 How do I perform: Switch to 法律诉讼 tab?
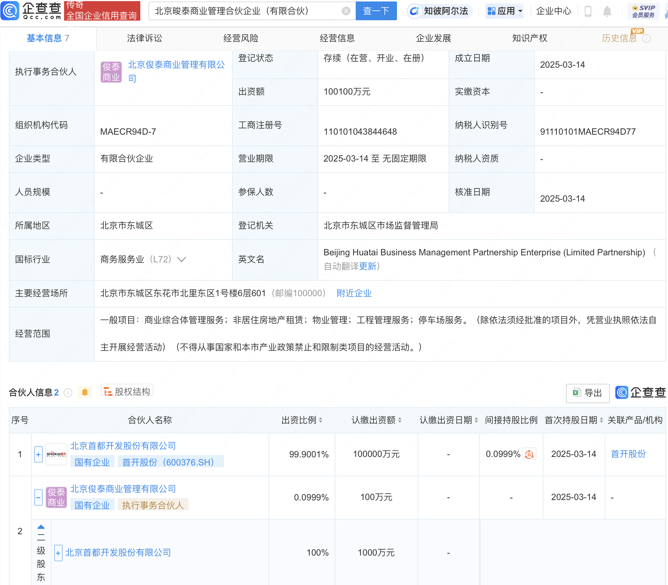[144, 38]
